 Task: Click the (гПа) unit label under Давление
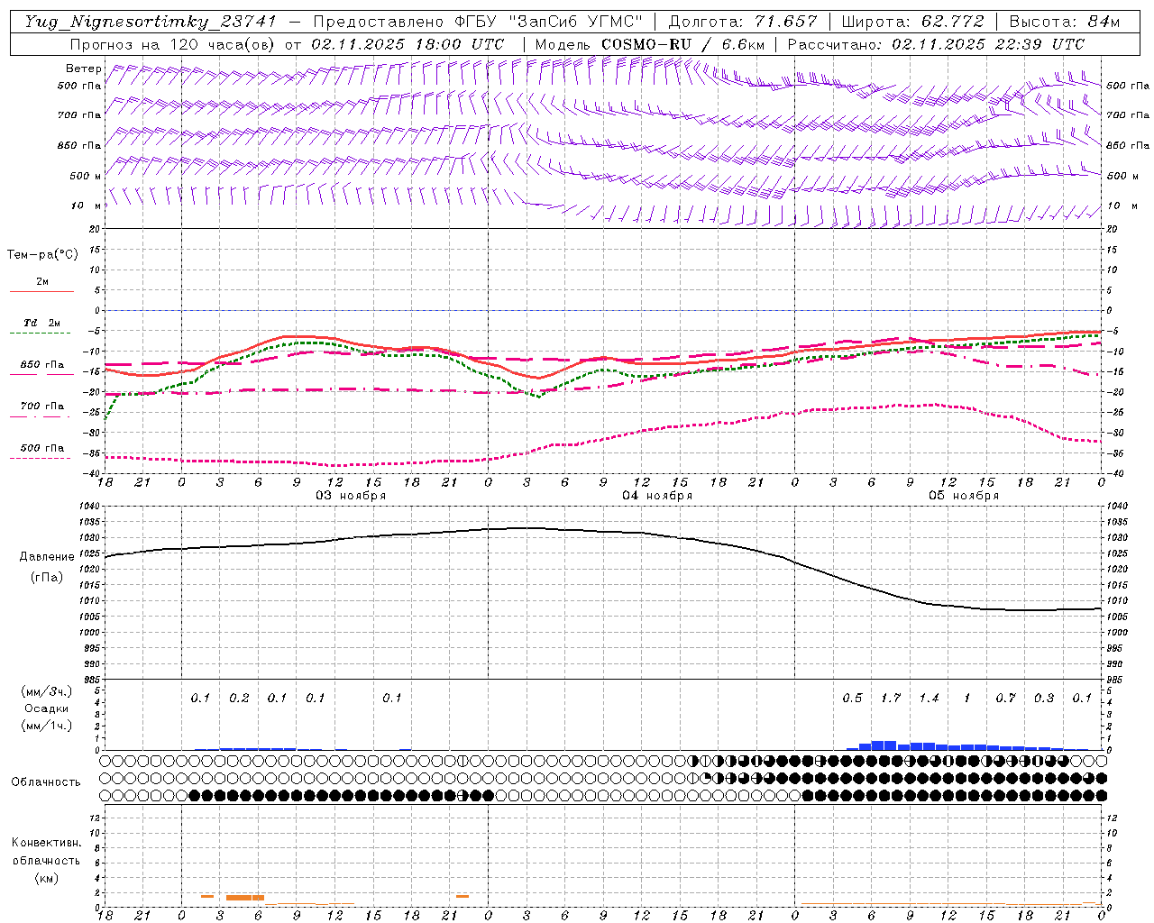coord(47,577)
